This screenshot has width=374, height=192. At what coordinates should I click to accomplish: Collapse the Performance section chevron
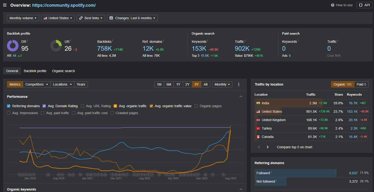coord(241,97)
